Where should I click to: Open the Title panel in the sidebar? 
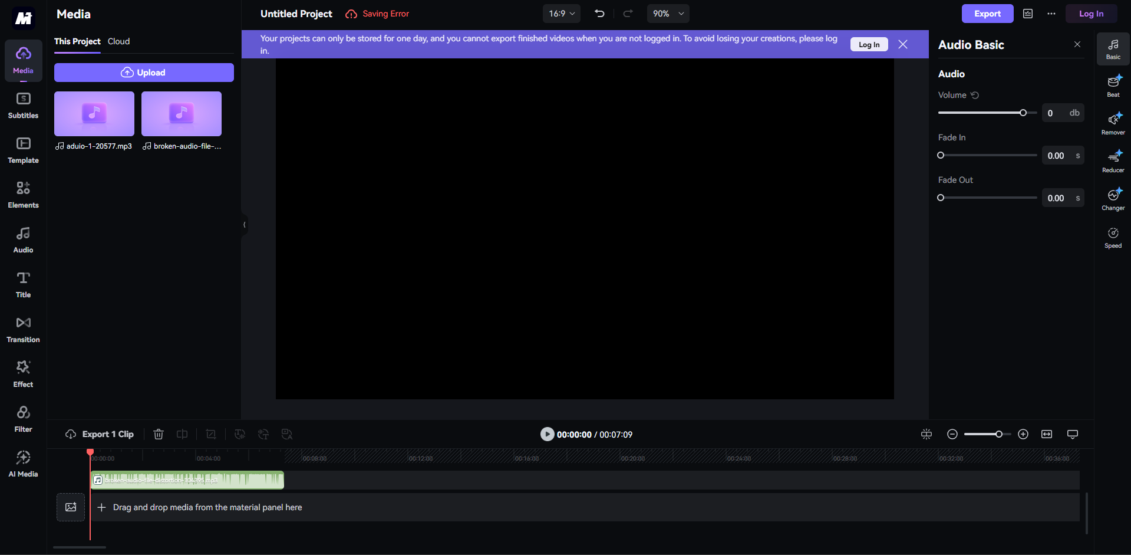click(x=23, y=285)
